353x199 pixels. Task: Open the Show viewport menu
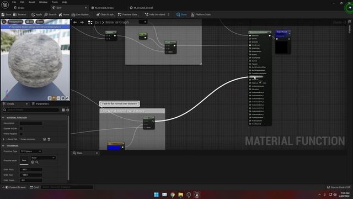pyautogui.click(x=40, y=22)
